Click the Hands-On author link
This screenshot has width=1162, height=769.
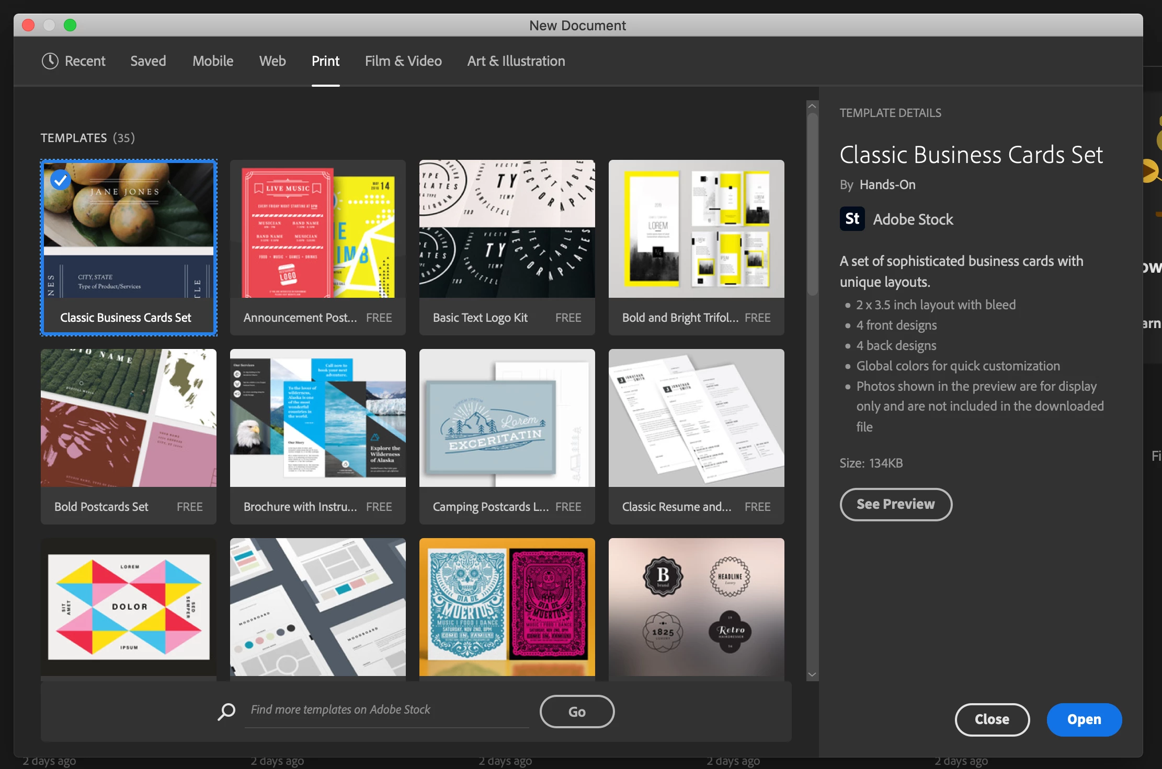[x=887, y=185]
